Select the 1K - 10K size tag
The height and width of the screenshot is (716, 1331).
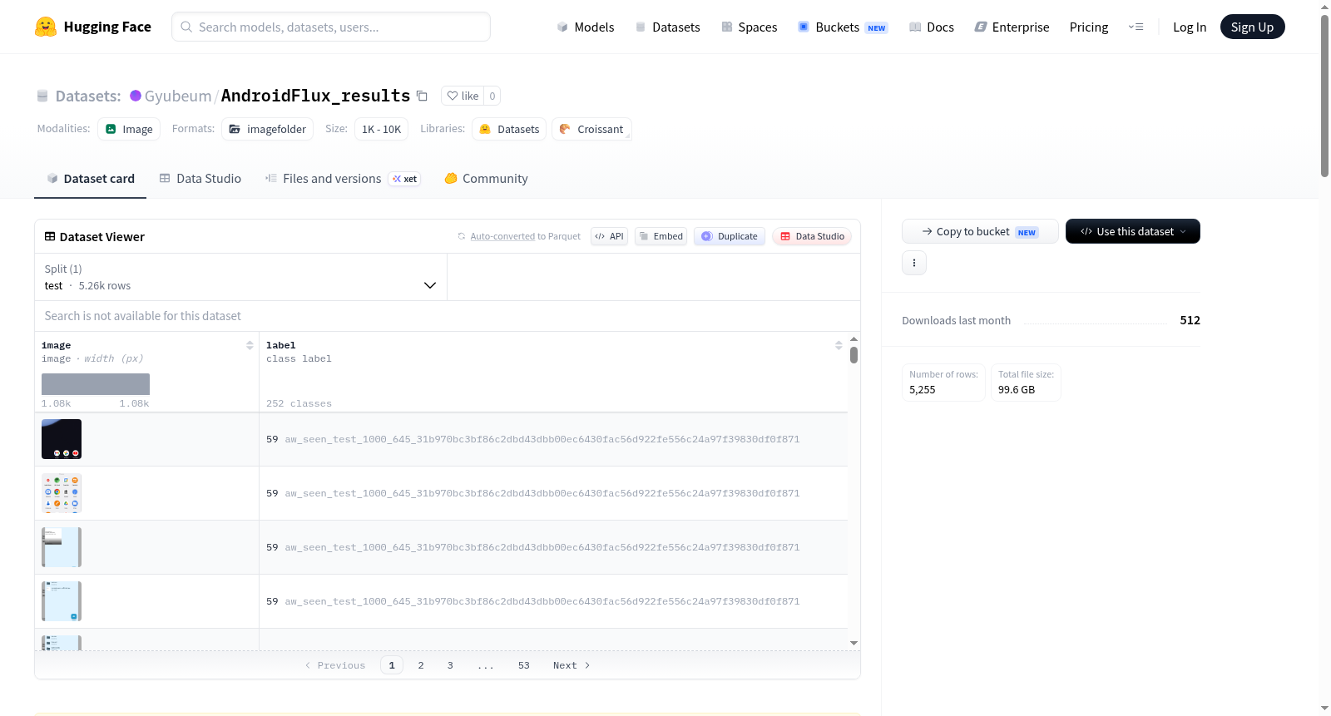click(381, 129)
